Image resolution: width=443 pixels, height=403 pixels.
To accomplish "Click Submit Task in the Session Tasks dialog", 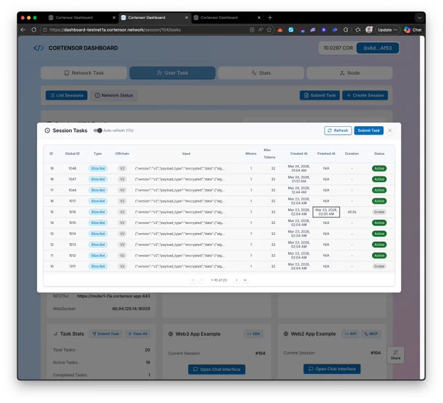I will click(369, 130).
